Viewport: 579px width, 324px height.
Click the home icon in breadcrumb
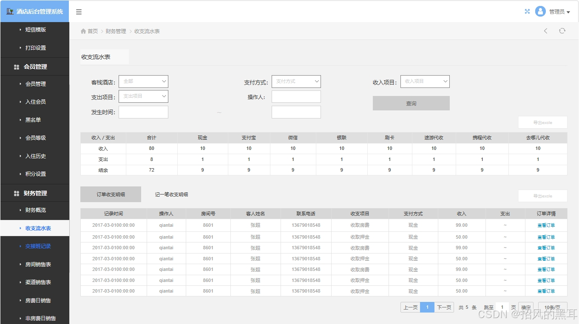pos(83,31)
